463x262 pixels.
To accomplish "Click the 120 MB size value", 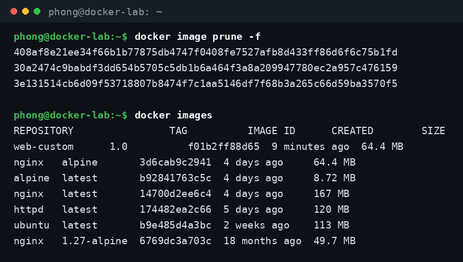I will click(x=331, y=209).
